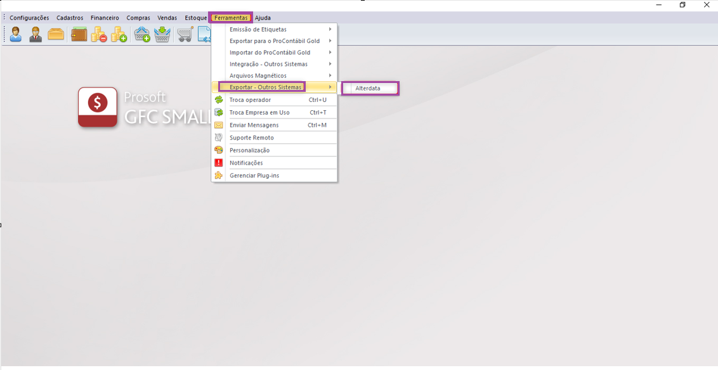Screen dimensions: 718x370
Task: Select Arquivos Magnéticos menu entry
Action: [x=274, y=75]
